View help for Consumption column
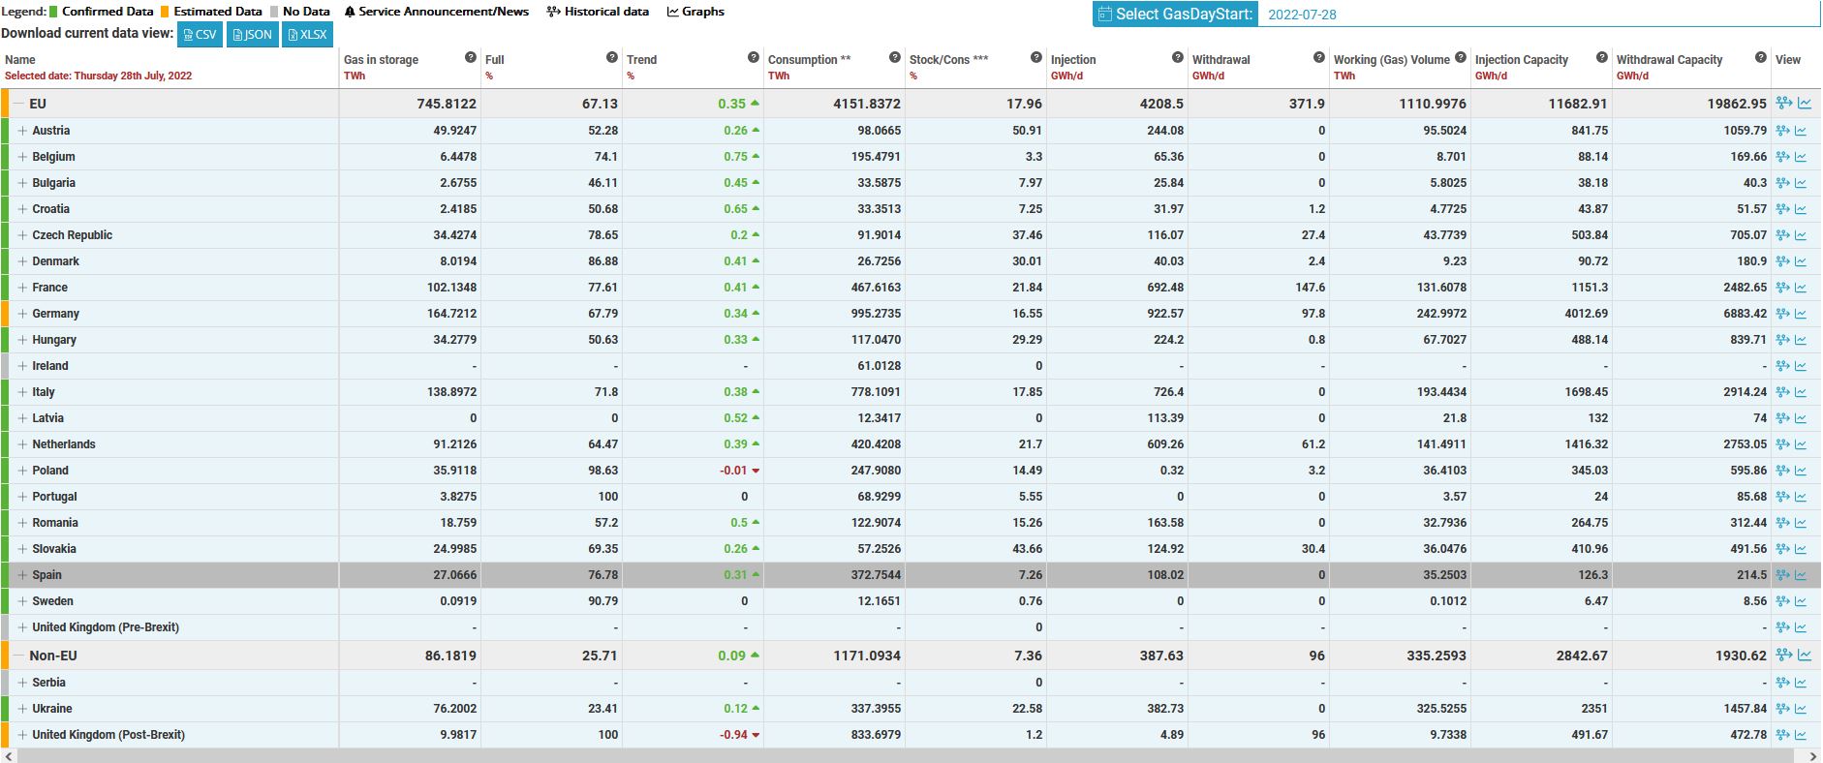Image resolution: width=1823 pixels, height=763 pixels. 895,58
